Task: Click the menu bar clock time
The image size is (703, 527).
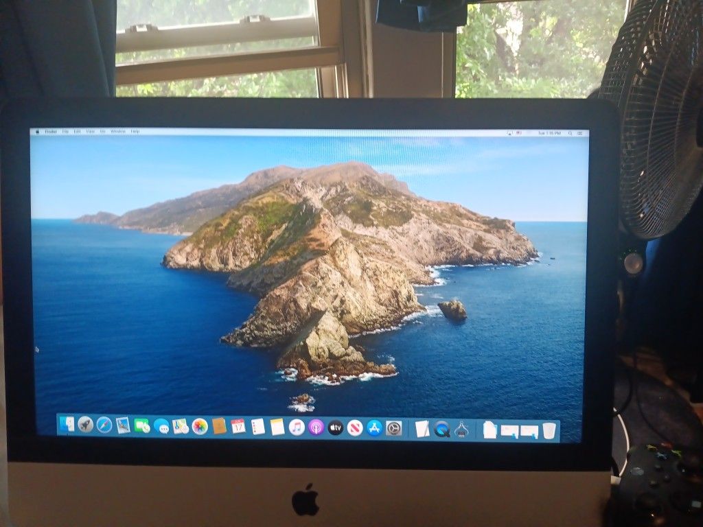Action: [549, 134]
